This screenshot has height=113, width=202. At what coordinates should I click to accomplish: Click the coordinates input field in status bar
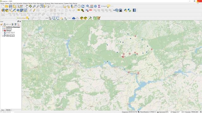pos(133,112)
